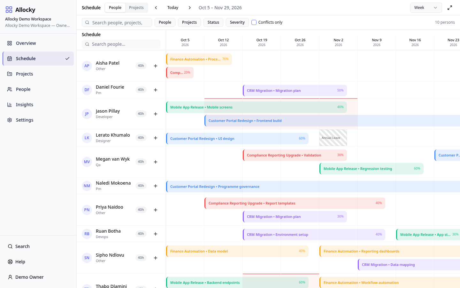Click Priya Naidoo's PN avatar

[87, 210]
